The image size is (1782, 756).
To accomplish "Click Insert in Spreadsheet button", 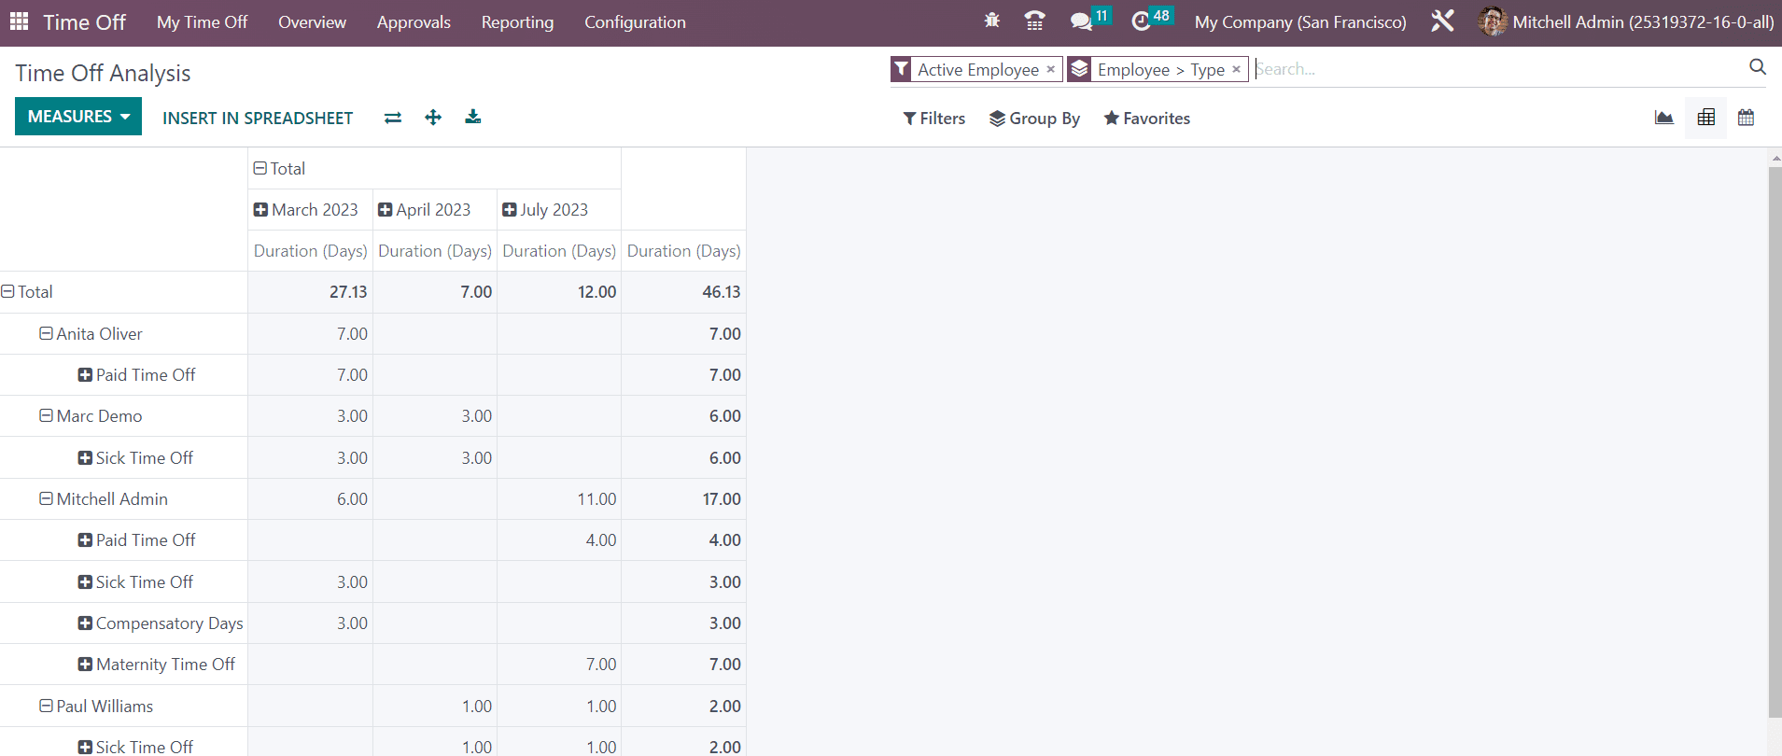I will point(258,119).
